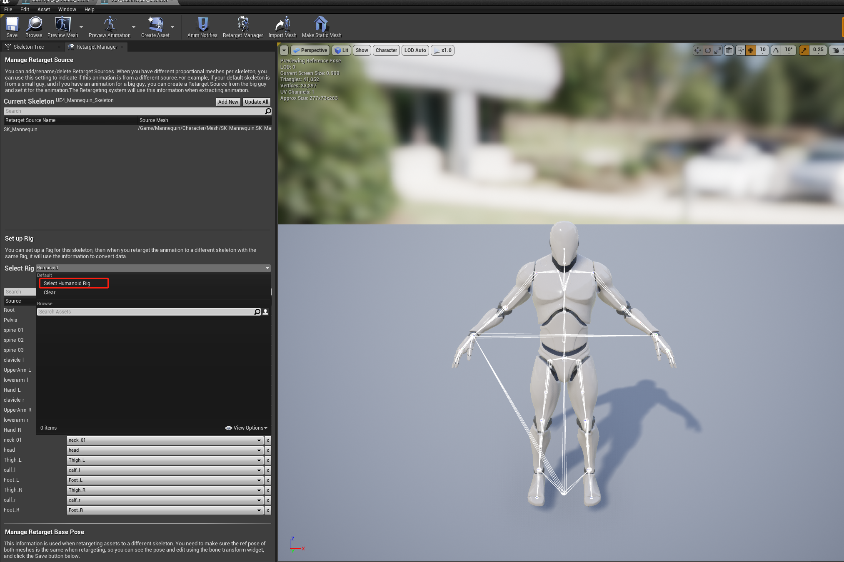Toggle grid snapping in viewport

click(751, 50)
